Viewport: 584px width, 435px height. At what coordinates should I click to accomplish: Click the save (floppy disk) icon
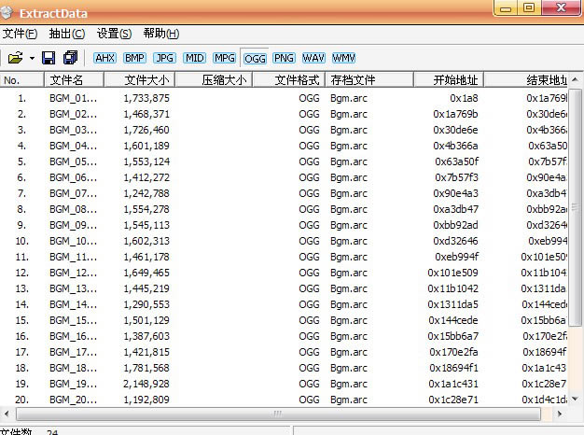tap(49, 58)
